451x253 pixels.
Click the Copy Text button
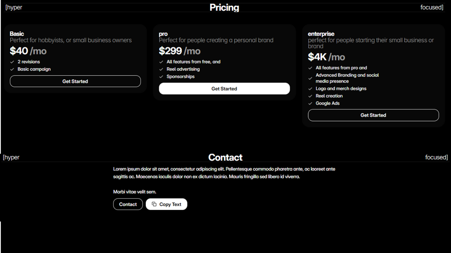(166, 204)
